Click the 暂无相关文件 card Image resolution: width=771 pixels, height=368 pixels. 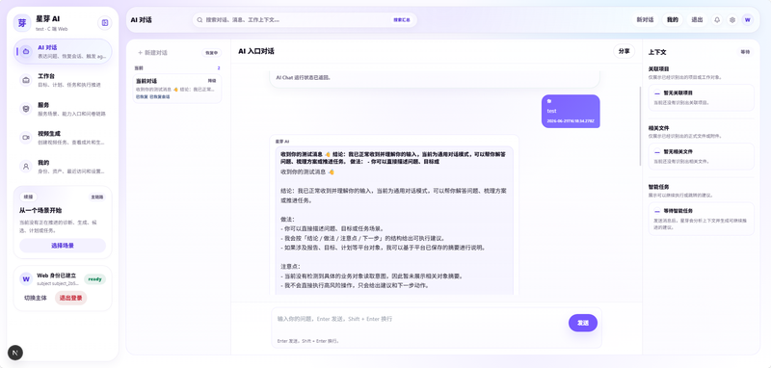(701, 156)
